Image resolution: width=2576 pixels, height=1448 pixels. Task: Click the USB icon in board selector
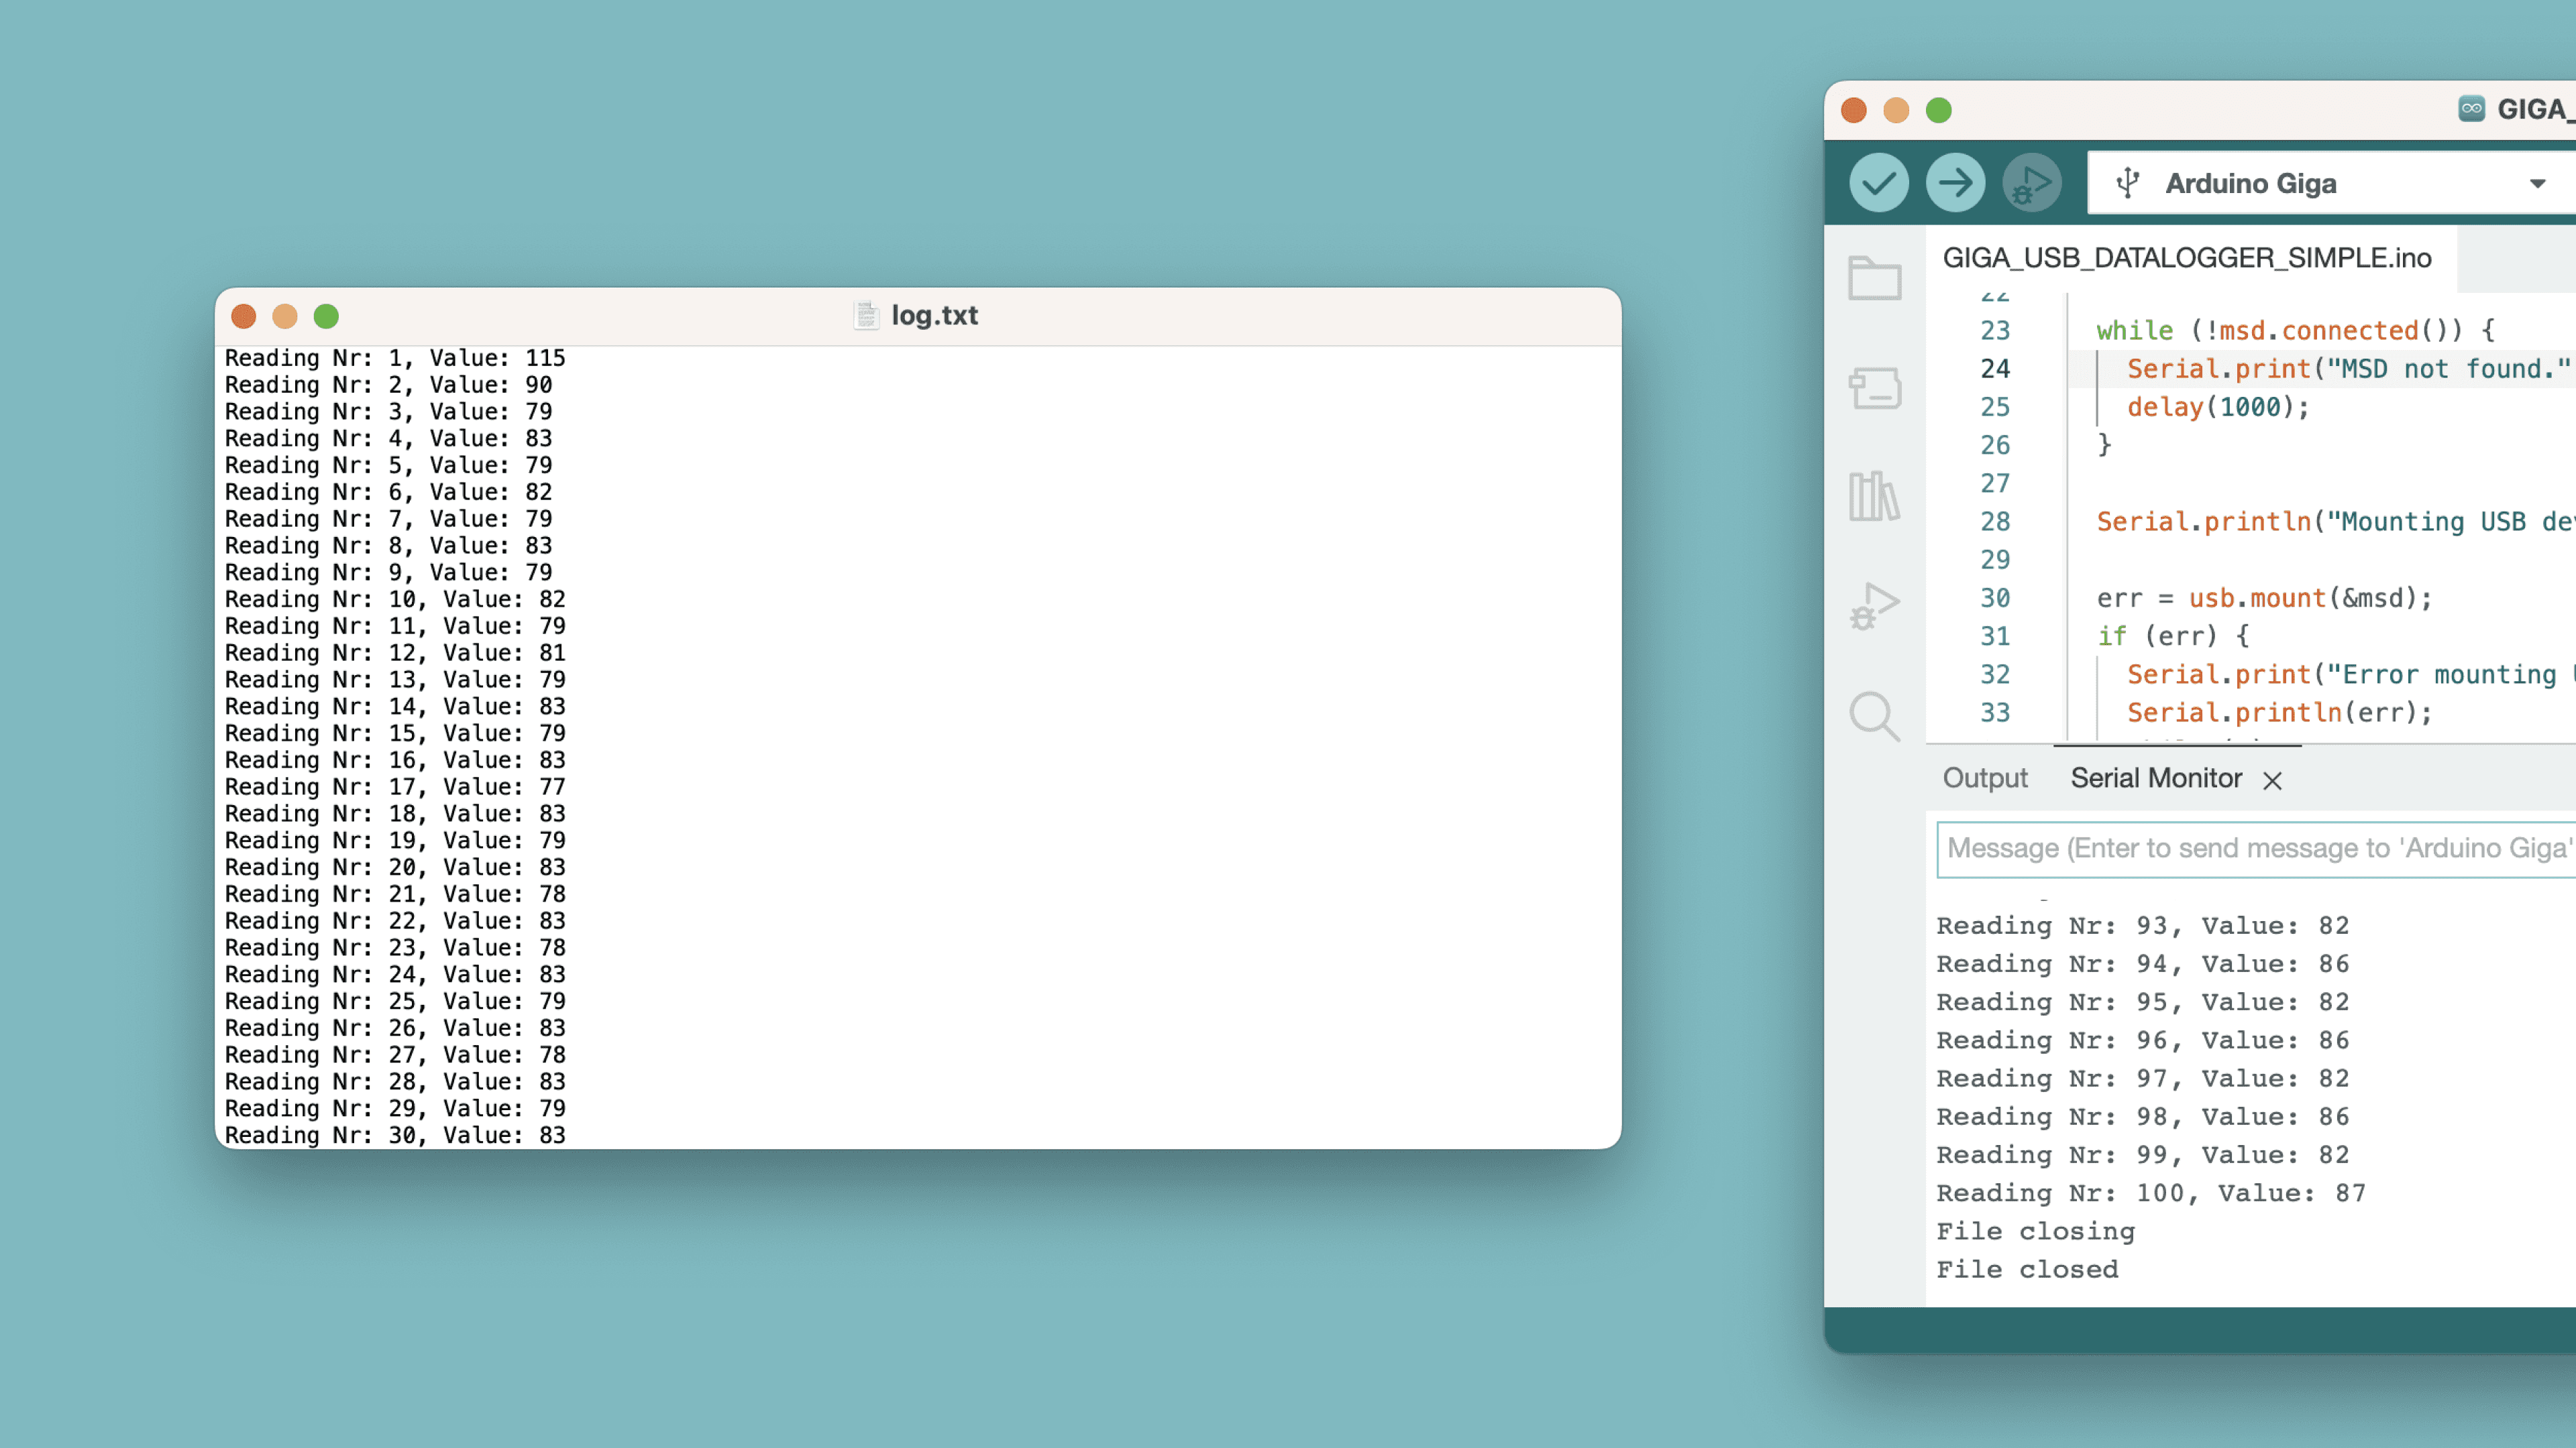[x=2127, y=184]
